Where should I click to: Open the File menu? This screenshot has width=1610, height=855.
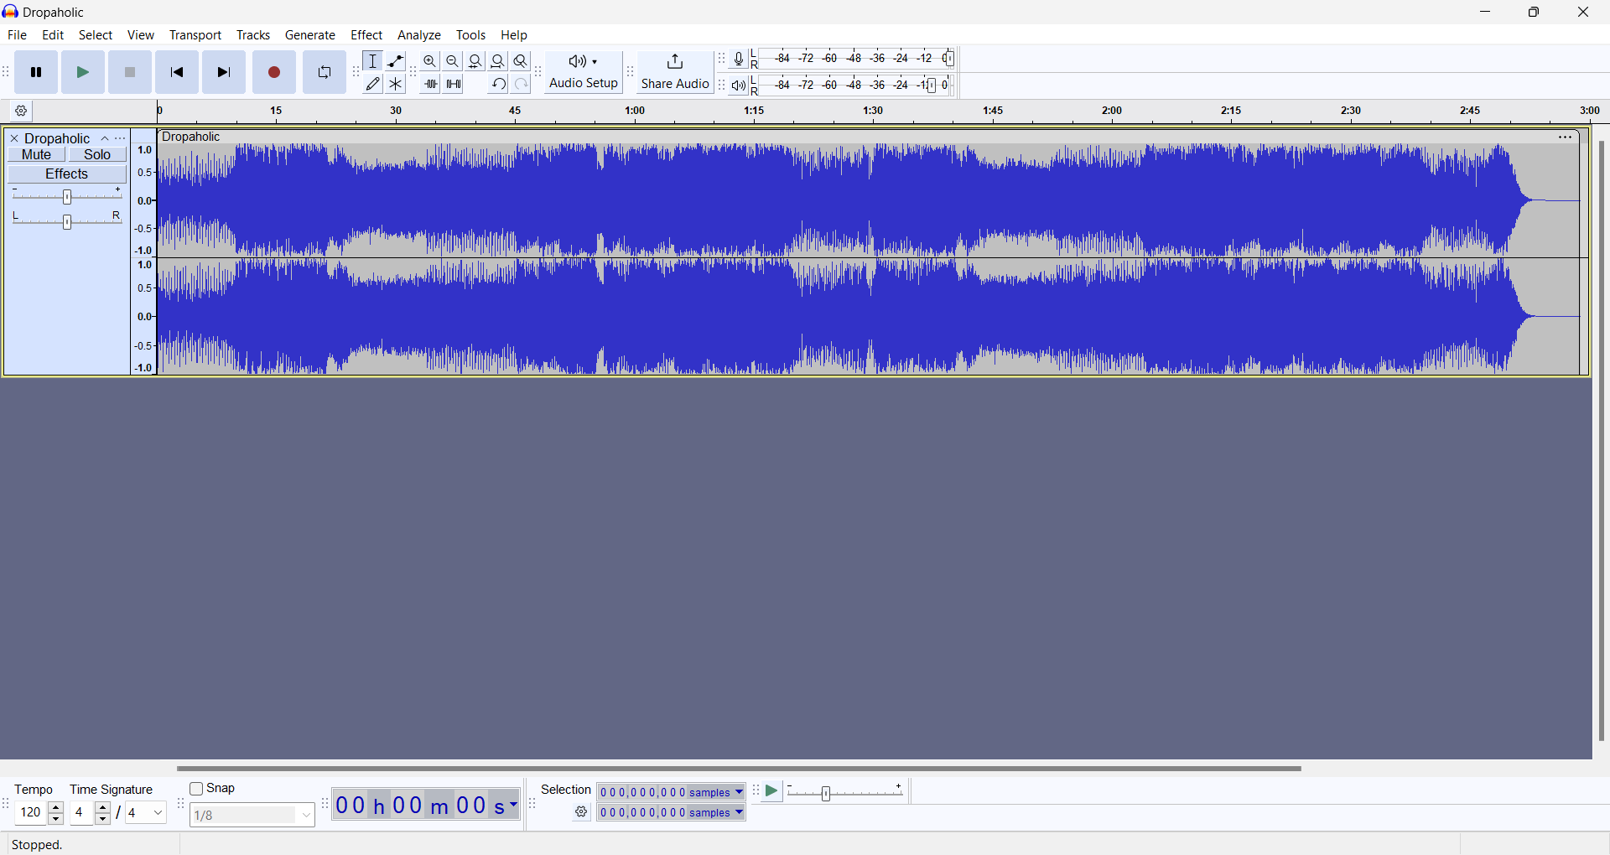(18, 35)
